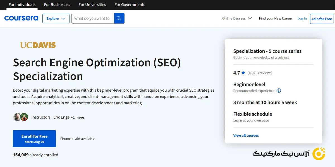
Task: Click the UC Davis logo
Action: click(x=38, y=45)
